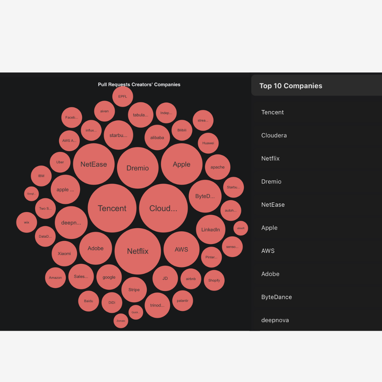
Task: Click the Pull Requests Creators' Companies title
Action: coord(139,85)
